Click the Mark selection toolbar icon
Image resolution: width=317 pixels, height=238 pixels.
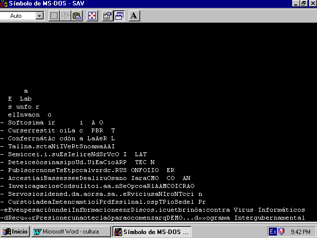pyautogui.click(x=54, y=16)
